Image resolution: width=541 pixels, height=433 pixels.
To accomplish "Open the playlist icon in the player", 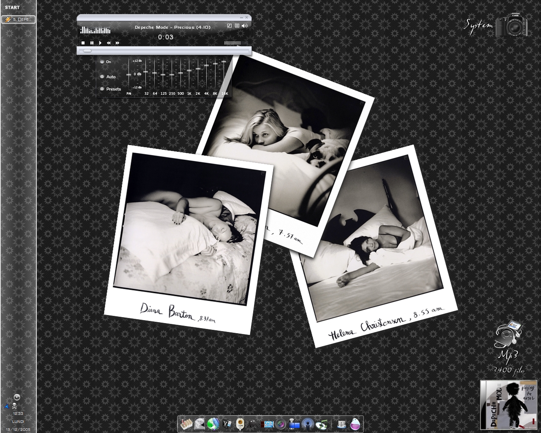I will (x=237, y=26).
